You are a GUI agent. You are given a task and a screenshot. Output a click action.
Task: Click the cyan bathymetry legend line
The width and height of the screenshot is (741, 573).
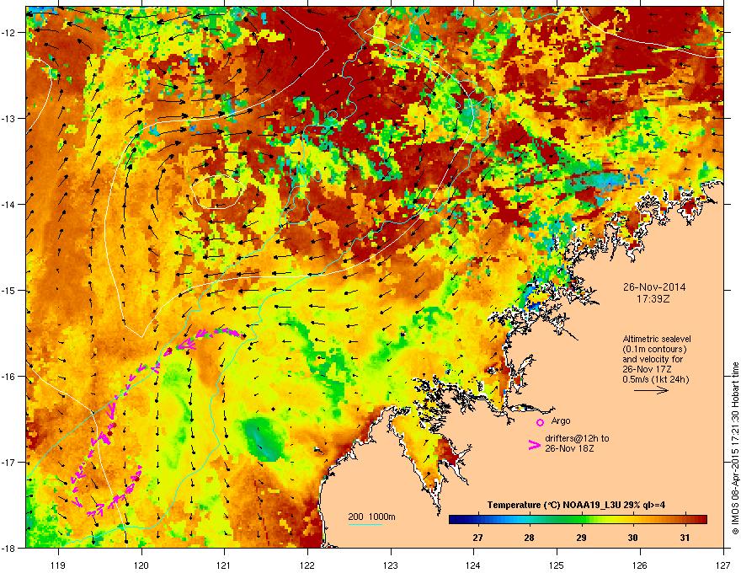coord(365,524)
